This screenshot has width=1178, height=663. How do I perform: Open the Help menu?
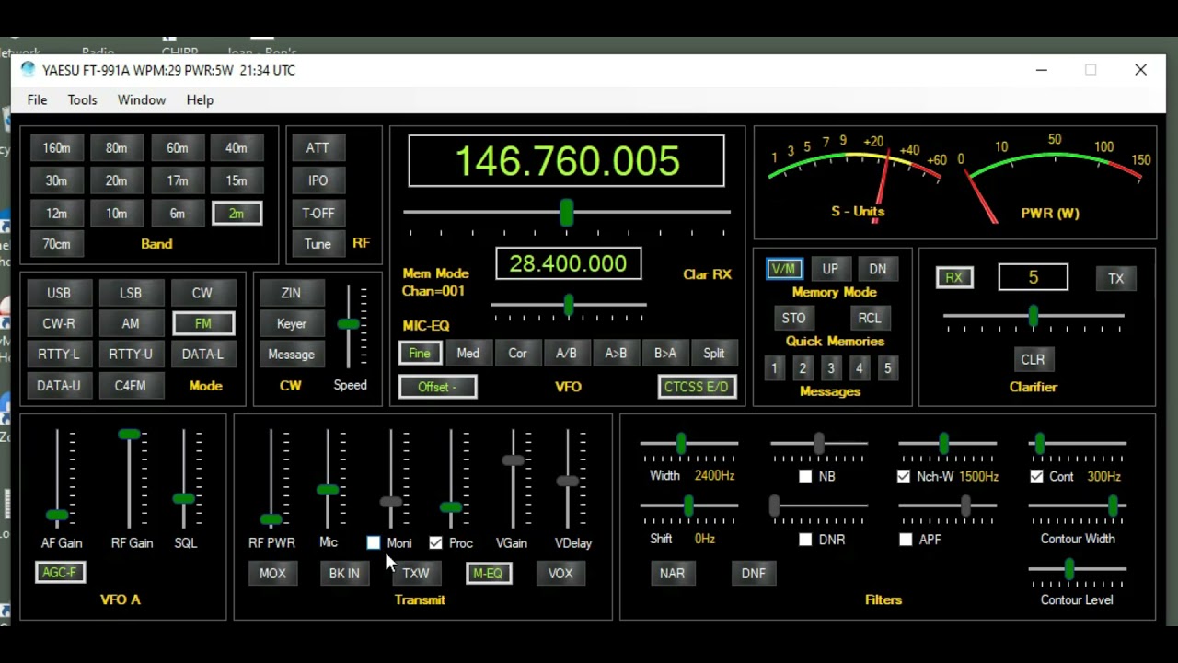pyautogui.click(x=200, y=99)
